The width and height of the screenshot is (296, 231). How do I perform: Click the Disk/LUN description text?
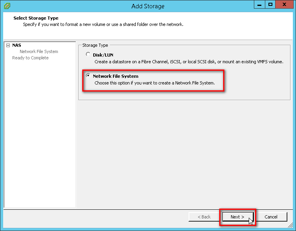[189, 62]
